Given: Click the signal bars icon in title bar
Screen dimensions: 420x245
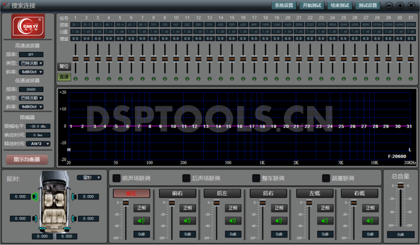Looking at the screenshot, I should tap(6, 5).
